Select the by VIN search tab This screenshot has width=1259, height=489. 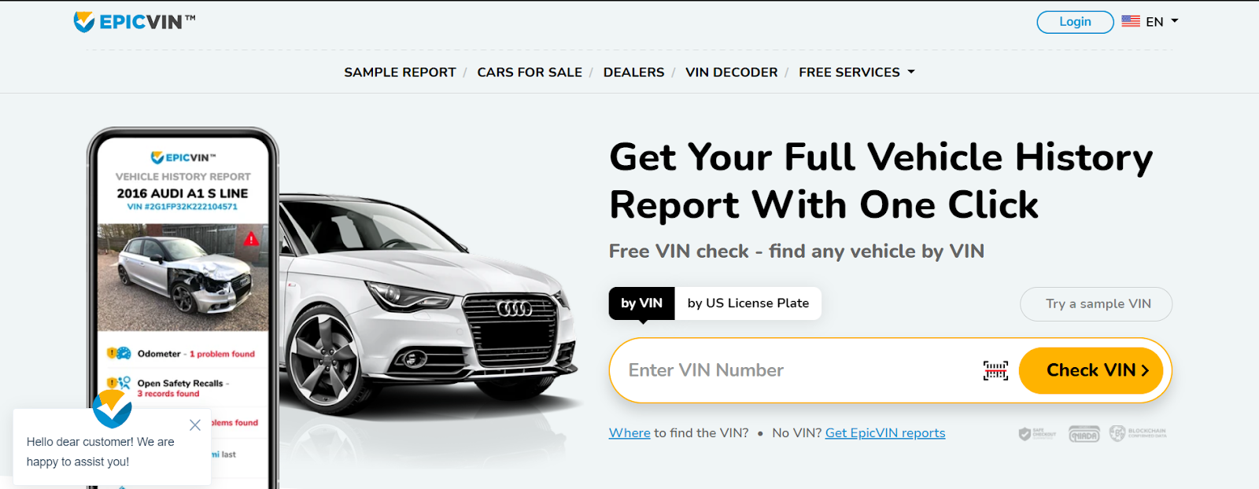pos(641,303)
